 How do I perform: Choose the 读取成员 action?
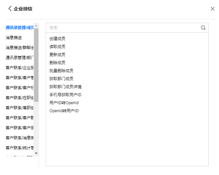coord(57,46)
